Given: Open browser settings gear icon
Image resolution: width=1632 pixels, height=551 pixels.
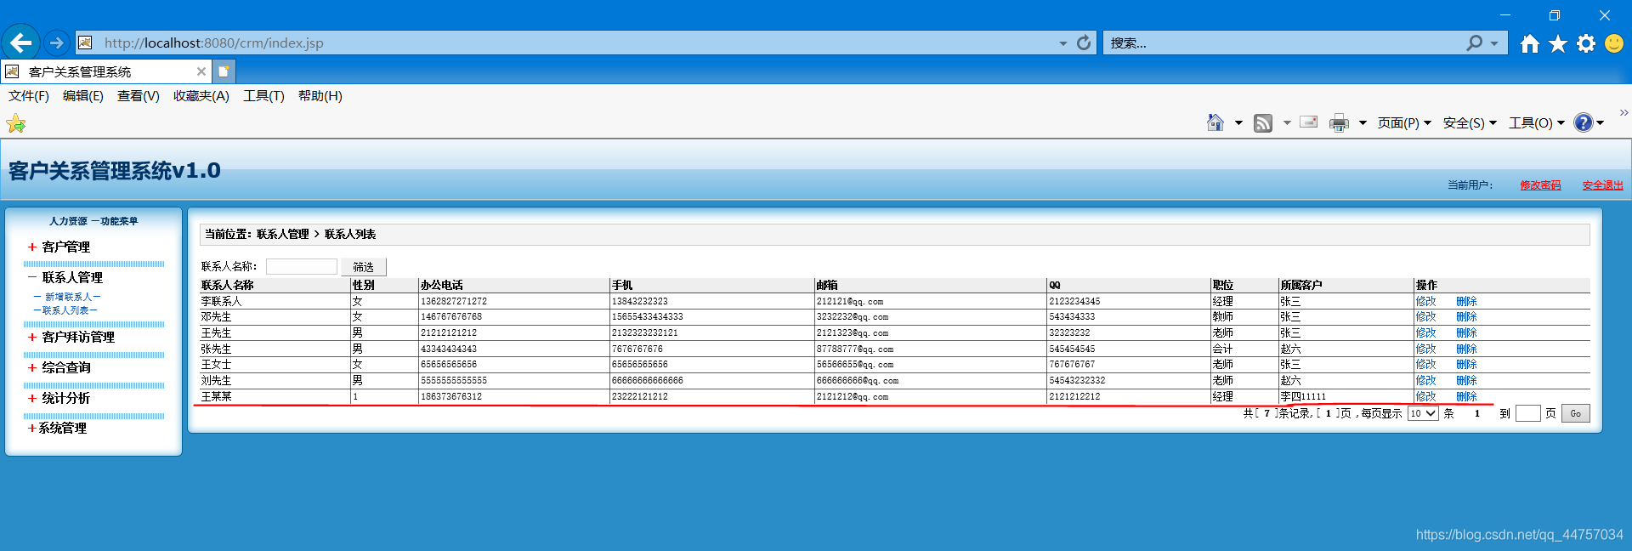Looking at the screenshot, I should [x=1586, y=43].
